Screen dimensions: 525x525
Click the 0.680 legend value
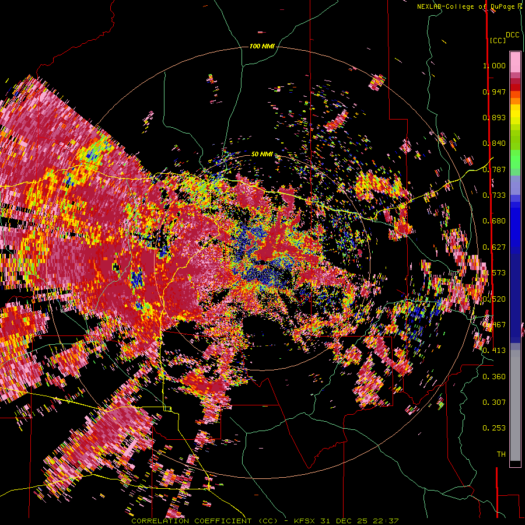pos(494,221)
